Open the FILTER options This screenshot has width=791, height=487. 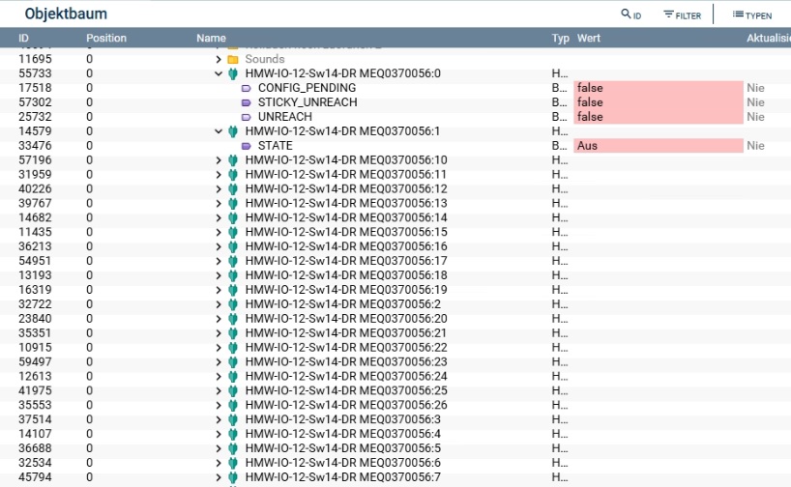click(x=682, y=15)
